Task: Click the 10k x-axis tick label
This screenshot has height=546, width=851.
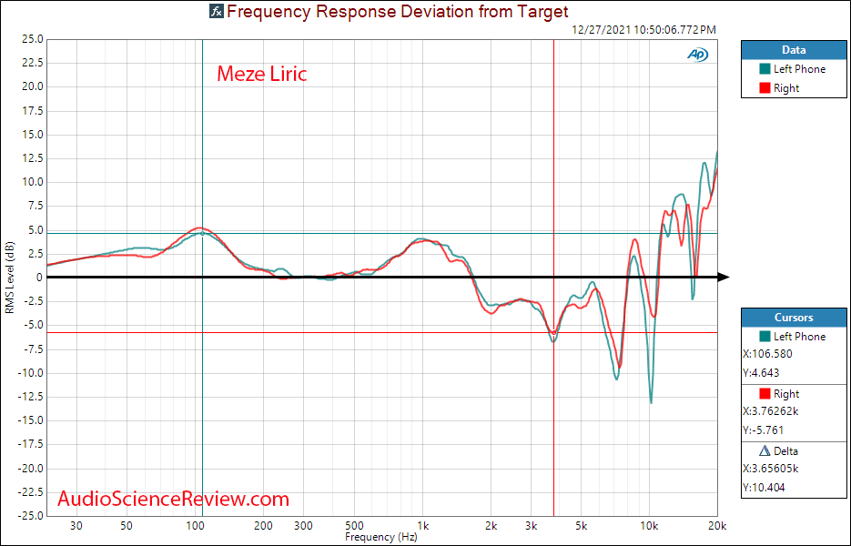Action: [649, 526]
